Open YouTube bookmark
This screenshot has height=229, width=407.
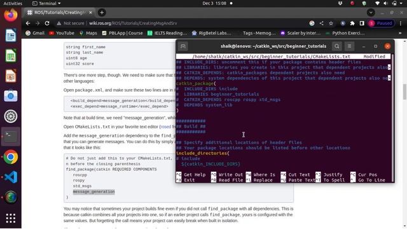(62, 33)
